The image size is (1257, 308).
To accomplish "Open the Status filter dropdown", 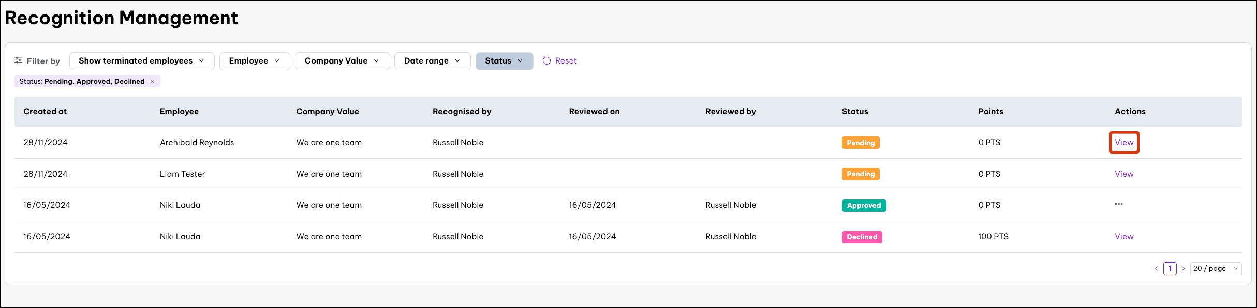I will [x=504, y=61].
